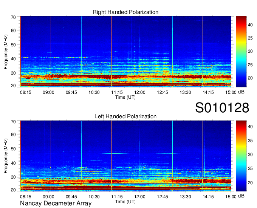Click the 40 dB label on the bottom colorbar

pos(250,127)
